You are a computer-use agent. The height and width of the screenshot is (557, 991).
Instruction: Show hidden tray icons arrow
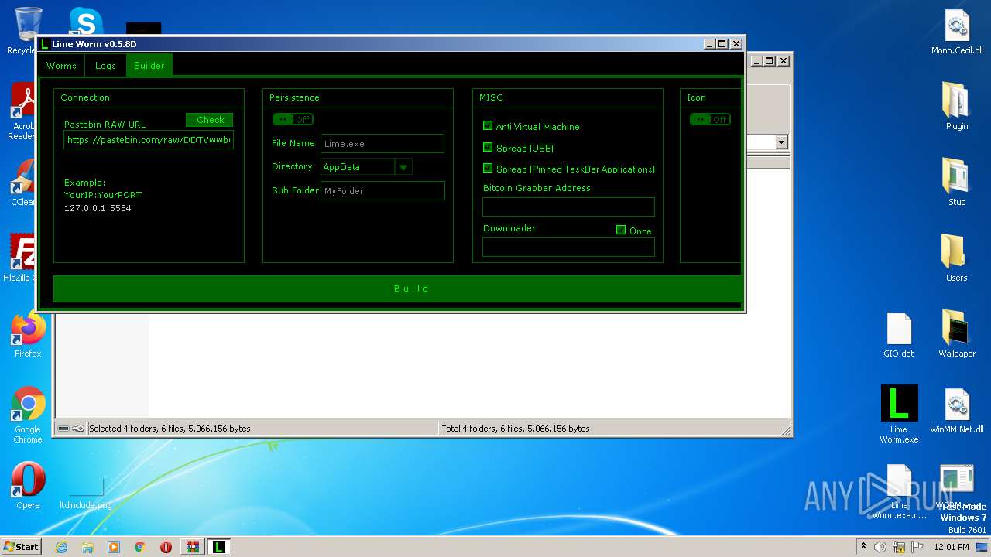pyautogui.click(x=863, y=547)
